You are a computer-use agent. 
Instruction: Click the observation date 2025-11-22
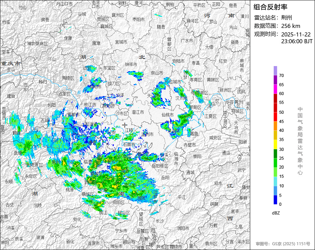[x=296, y=34]
